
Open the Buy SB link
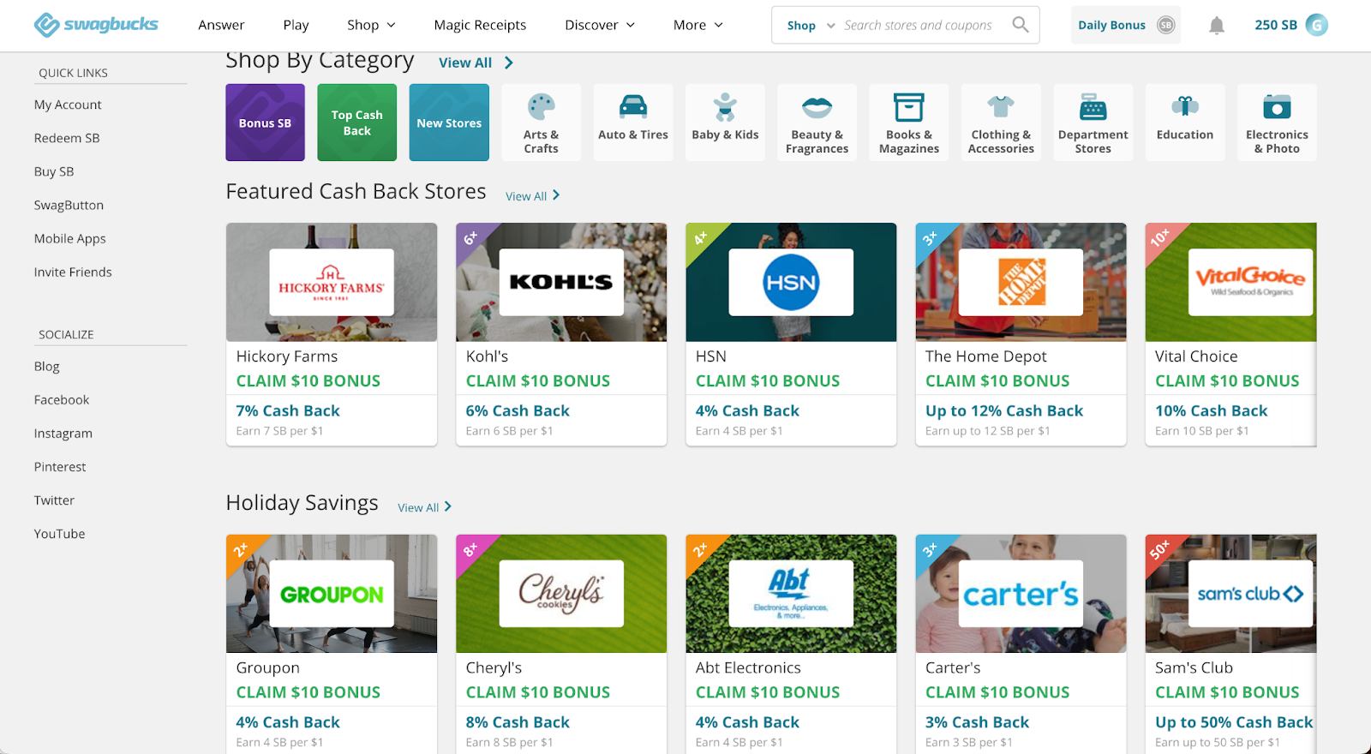(x=54, y=171)
